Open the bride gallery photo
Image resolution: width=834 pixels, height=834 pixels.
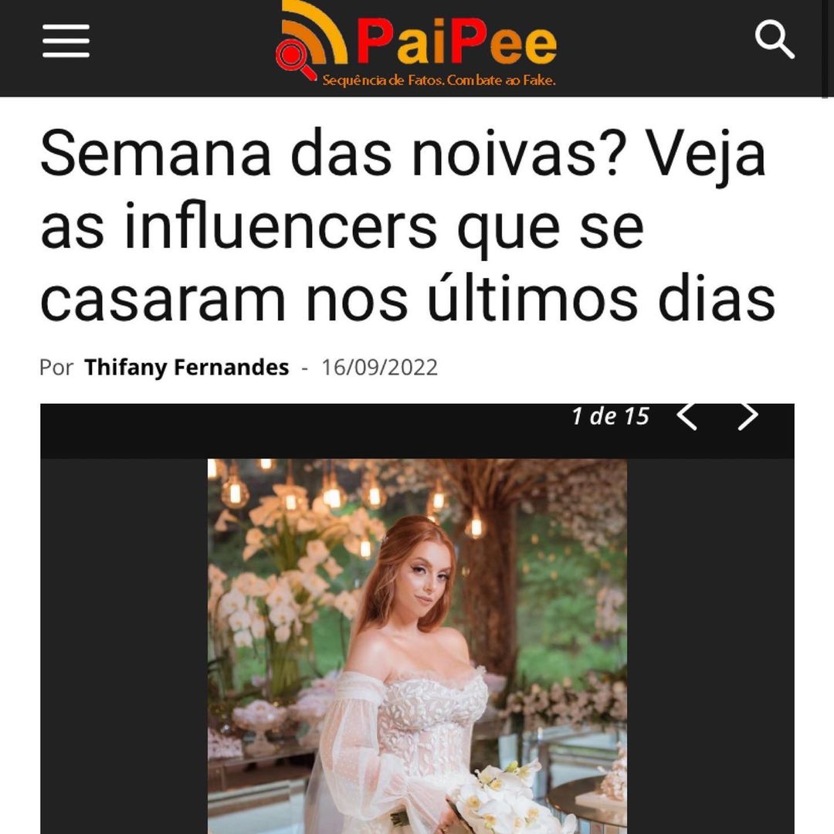click(417, 646)
